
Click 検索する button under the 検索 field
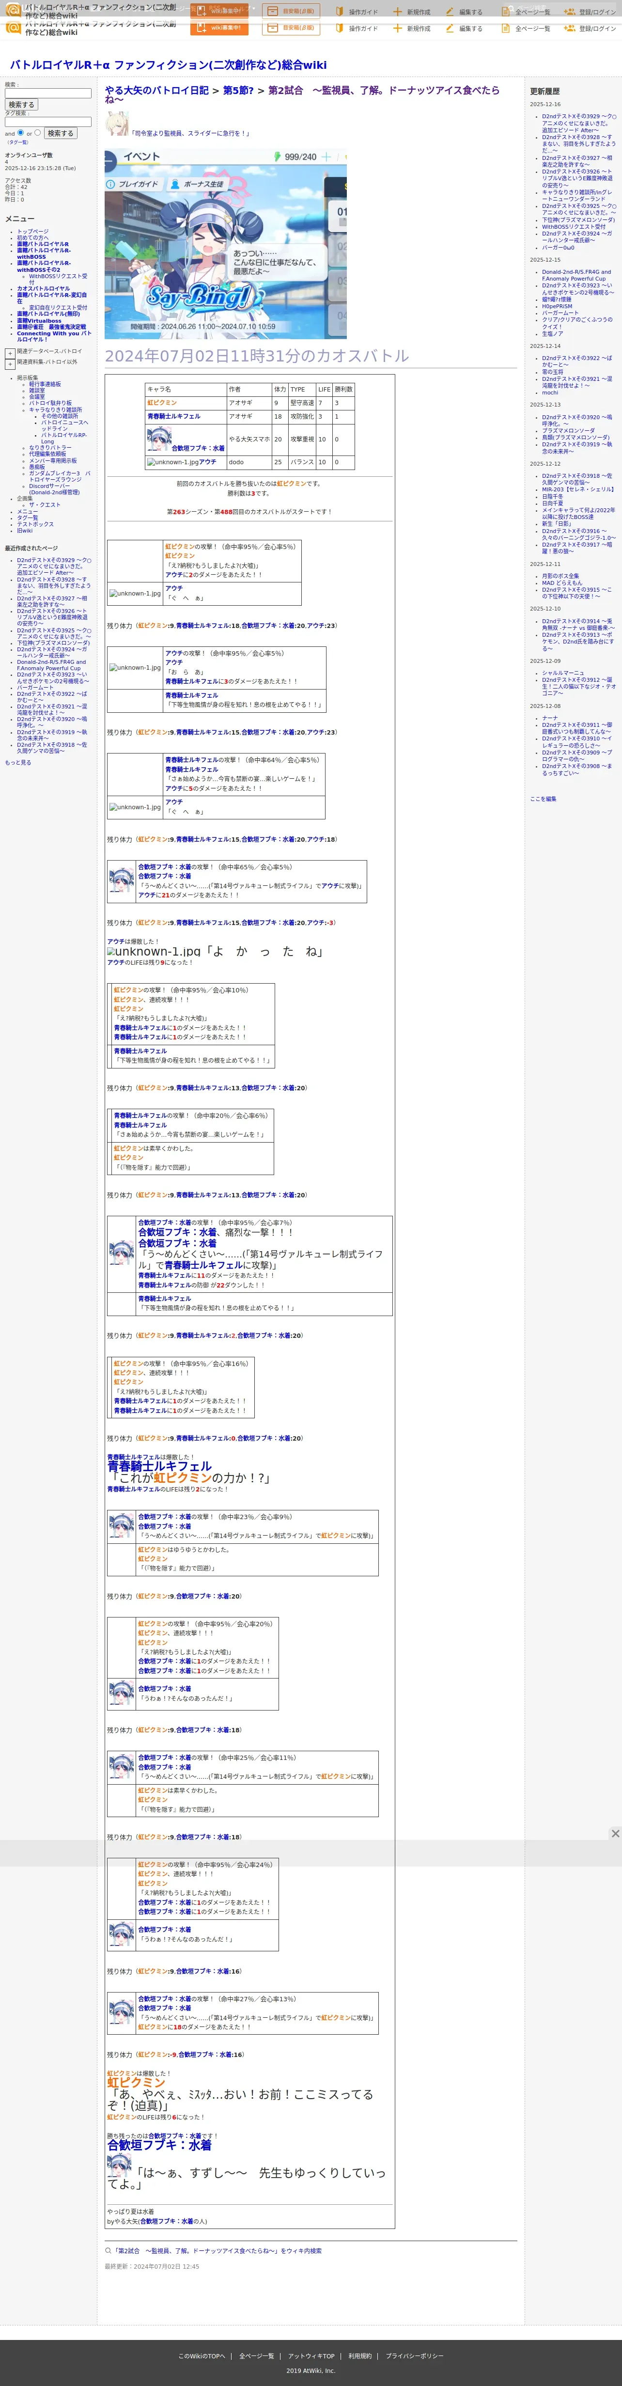point(20,106)
